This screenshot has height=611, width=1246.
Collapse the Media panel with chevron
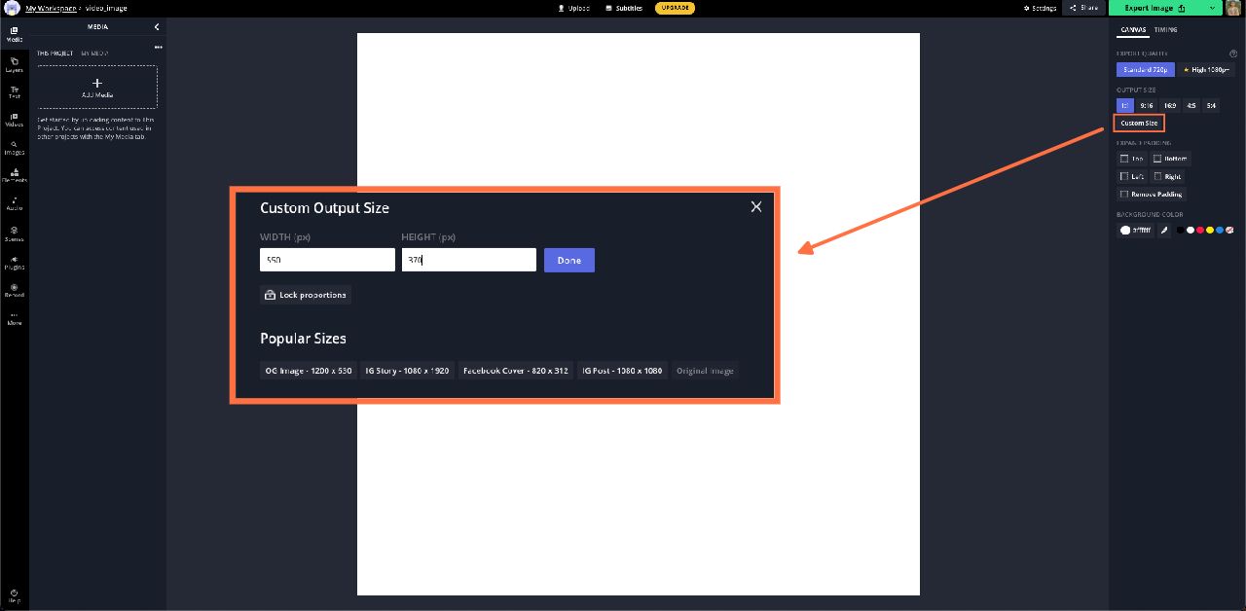coord(157,27)
